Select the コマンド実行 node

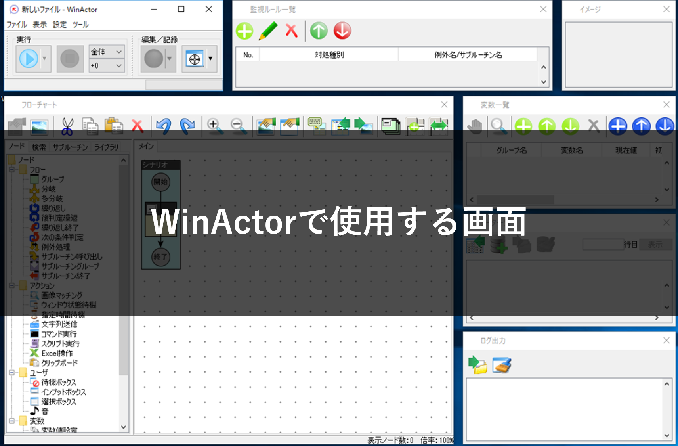tap(59, 334)
